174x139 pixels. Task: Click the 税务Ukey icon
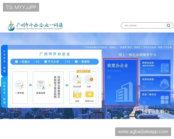89,94
